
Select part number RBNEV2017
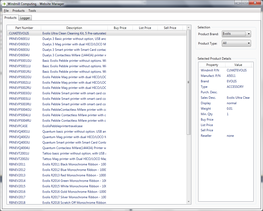pos(17,197)
